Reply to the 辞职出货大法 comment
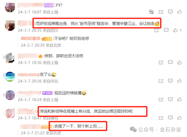This screenshot has width=187, height=137. click(170, 62)
